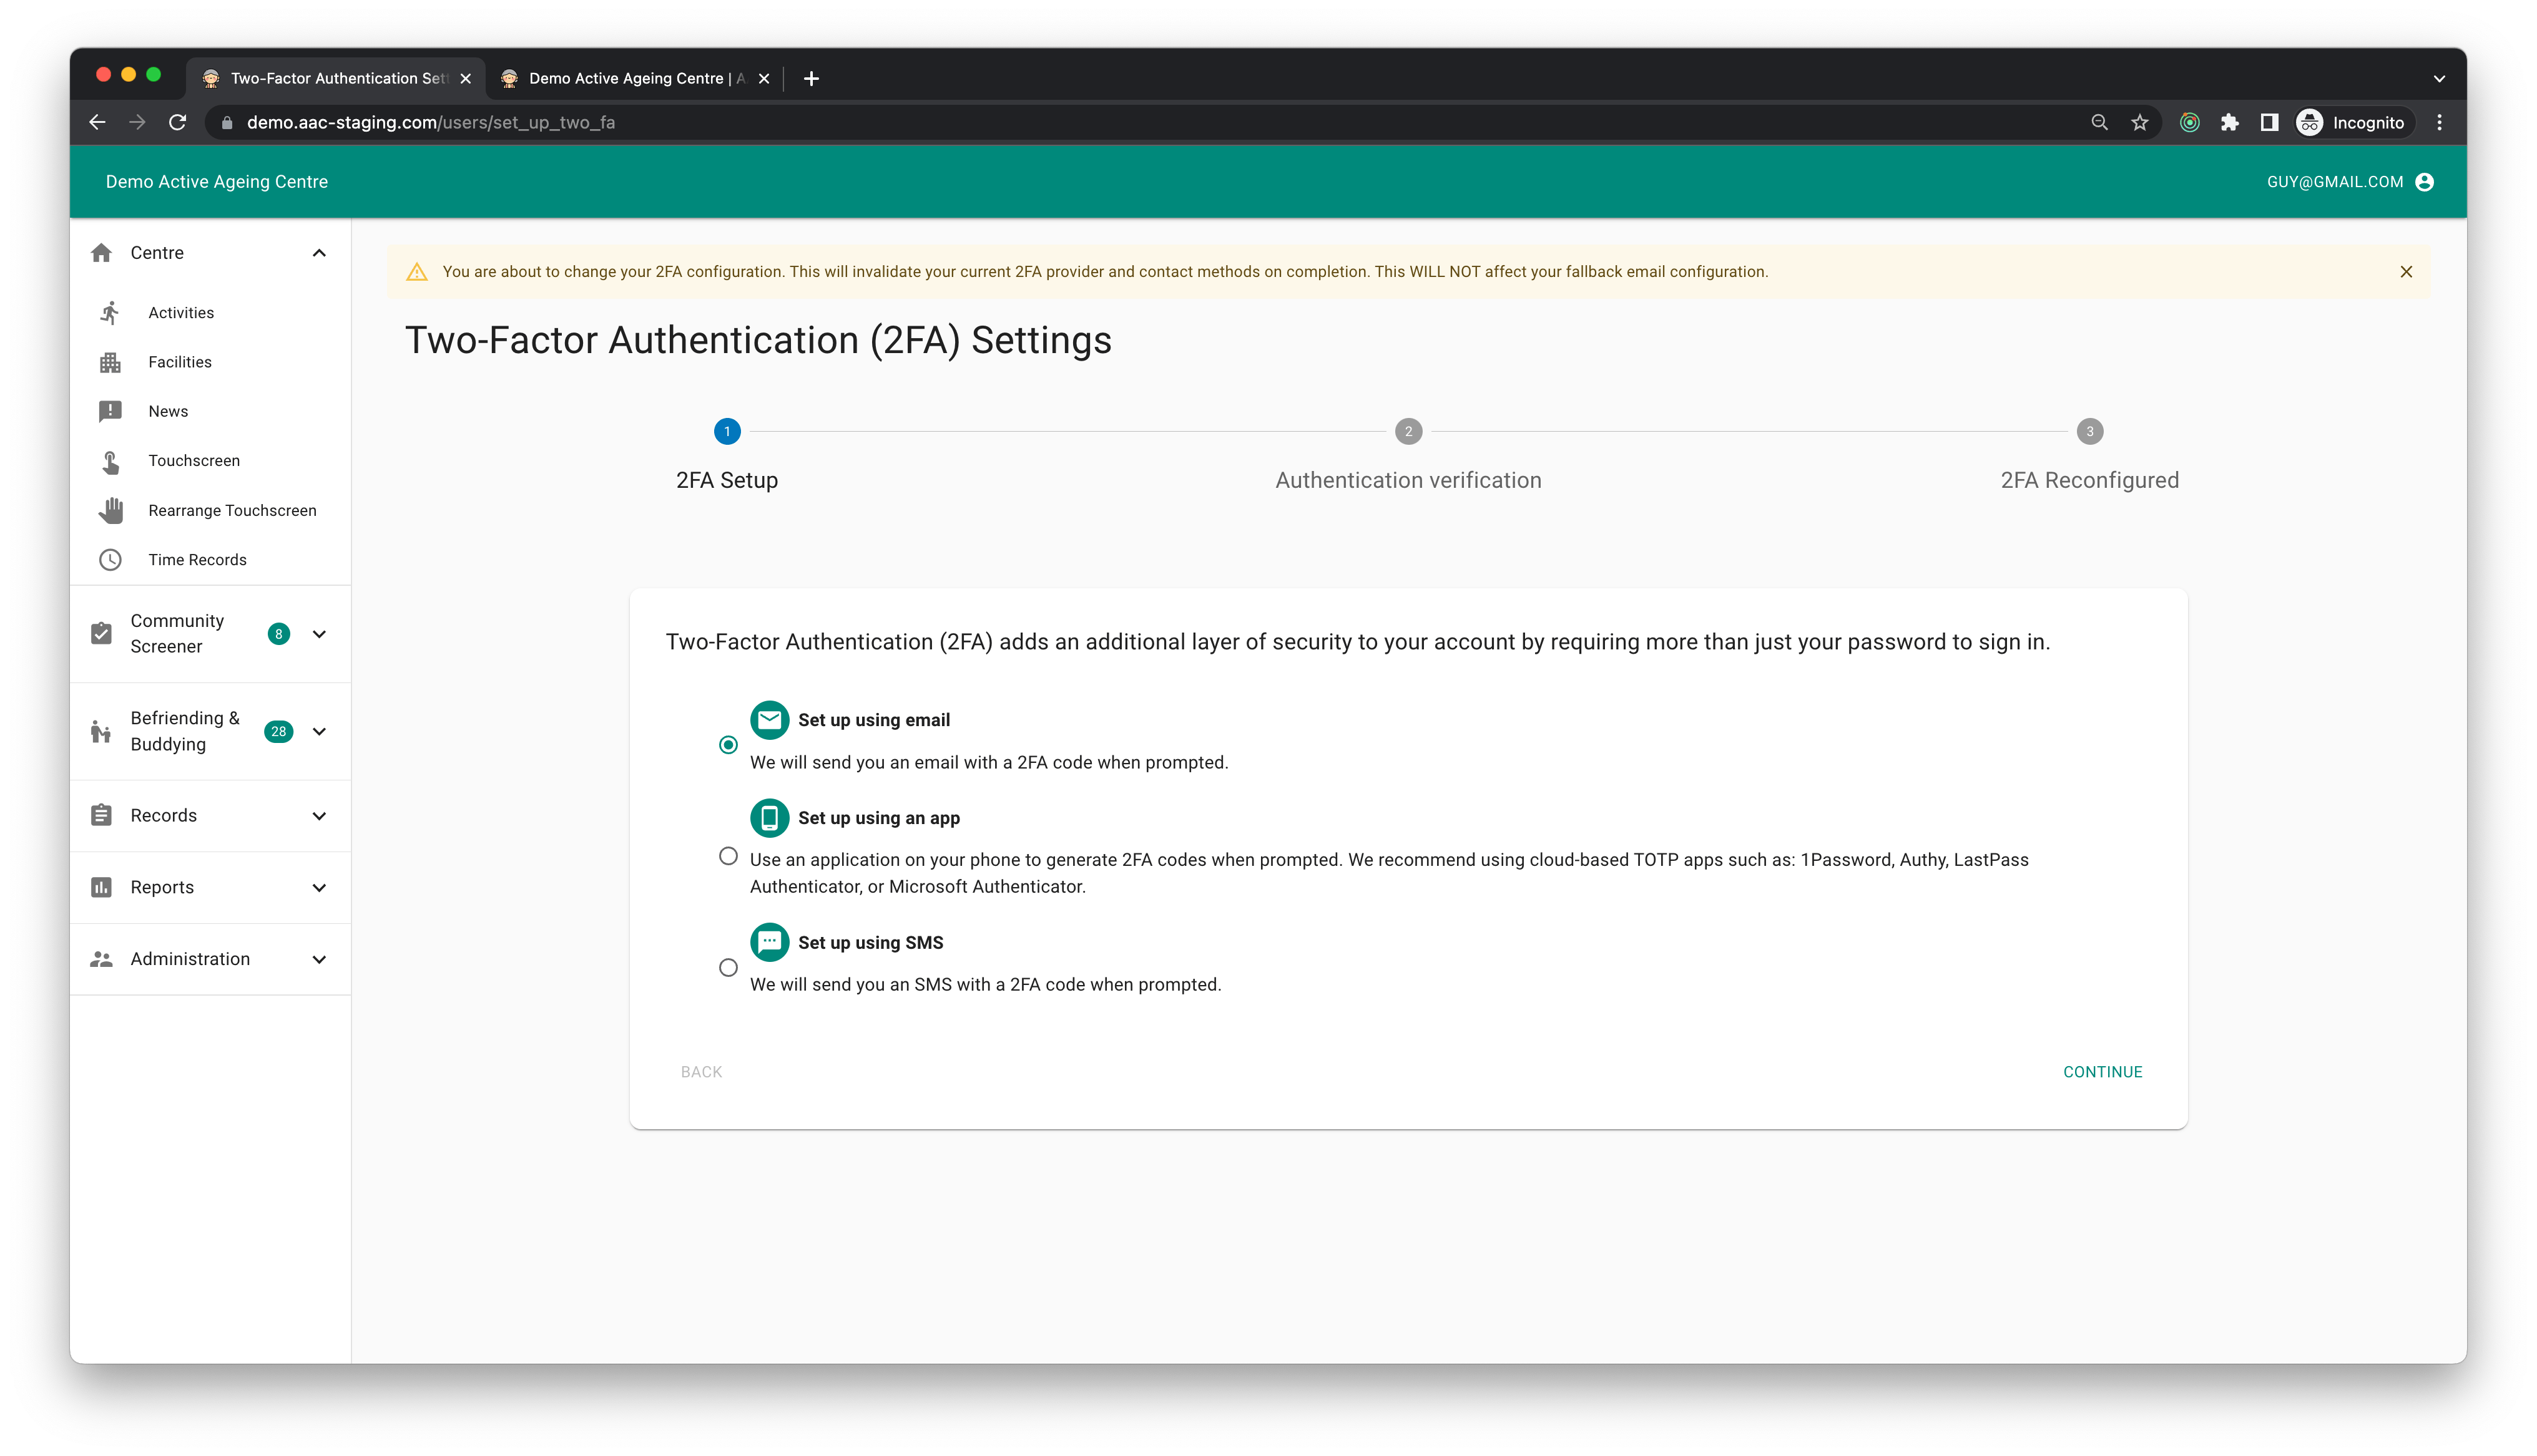Click the BACK button
The image size is (2537, 1456).
(x=701, y=1072)
